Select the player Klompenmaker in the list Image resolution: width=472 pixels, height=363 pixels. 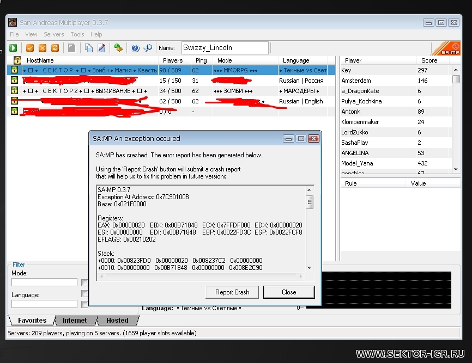pyautogui.click(x=396, y=122)
